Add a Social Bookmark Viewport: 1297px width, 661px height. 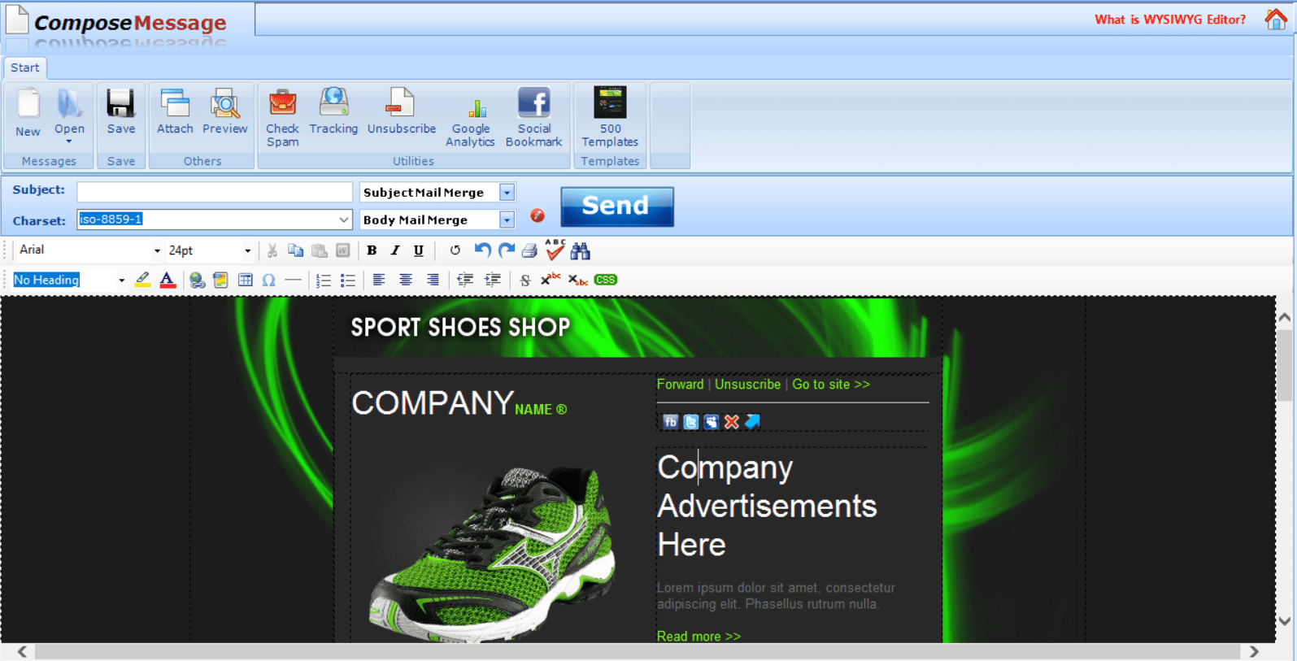click(533, 119)
